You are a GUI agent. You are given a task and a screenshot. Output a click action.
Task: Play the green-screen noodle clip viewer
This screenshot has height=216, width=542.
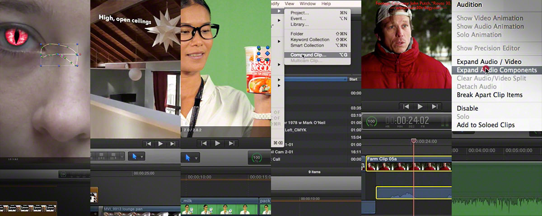218,143
